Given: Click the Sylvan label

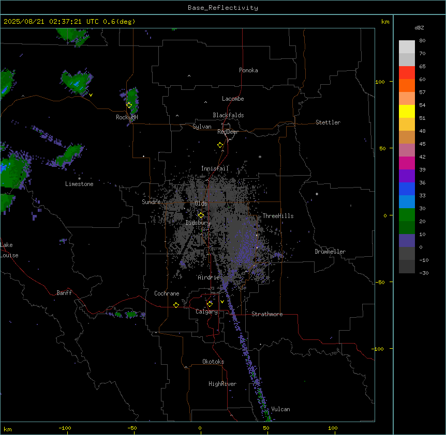Looking at the screenshot, I should pyautogui.click(x=202, y=127).
